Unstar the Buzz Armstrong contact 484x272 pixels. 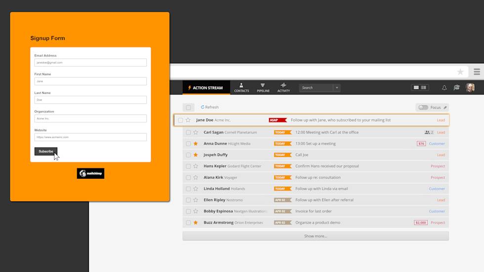click(196, 222)
